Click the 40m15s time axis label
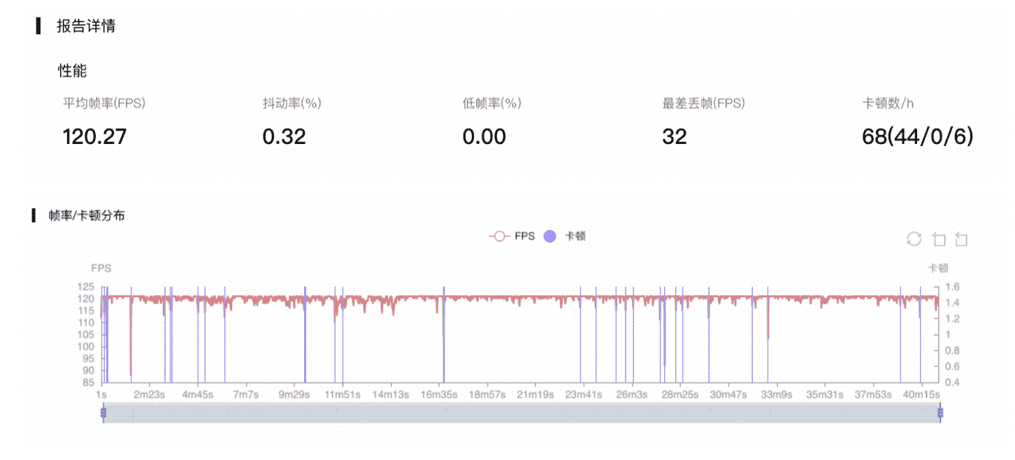The image size is (1015, 460). click(921, 394)
